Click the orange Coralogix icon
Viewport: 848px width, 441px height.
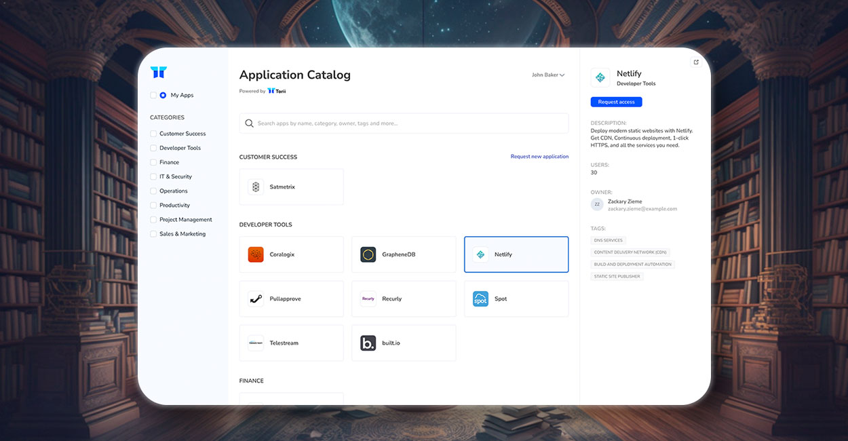[256, 254]
